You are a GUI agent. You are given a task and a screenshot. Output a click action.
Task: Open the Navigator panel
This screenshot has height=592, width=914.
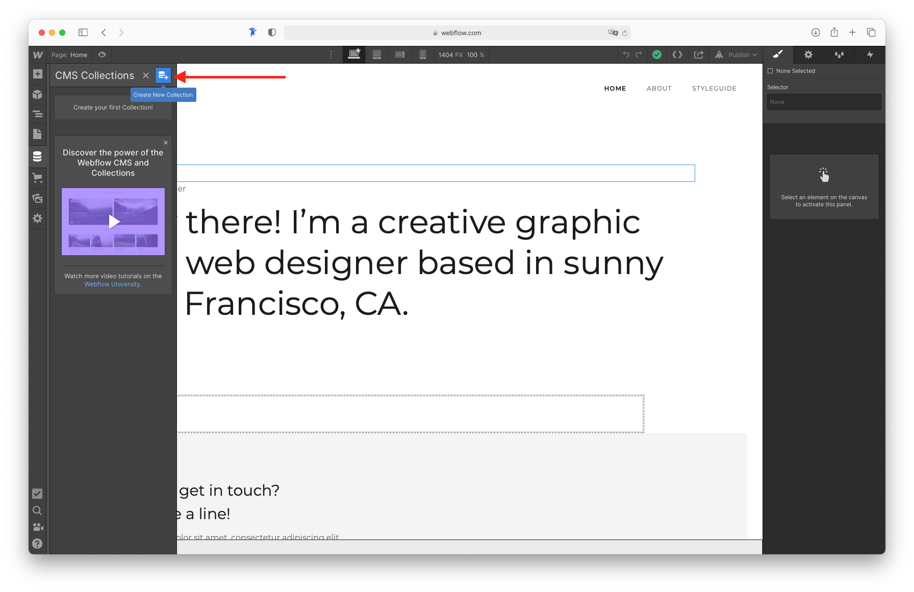coord(37,114)
